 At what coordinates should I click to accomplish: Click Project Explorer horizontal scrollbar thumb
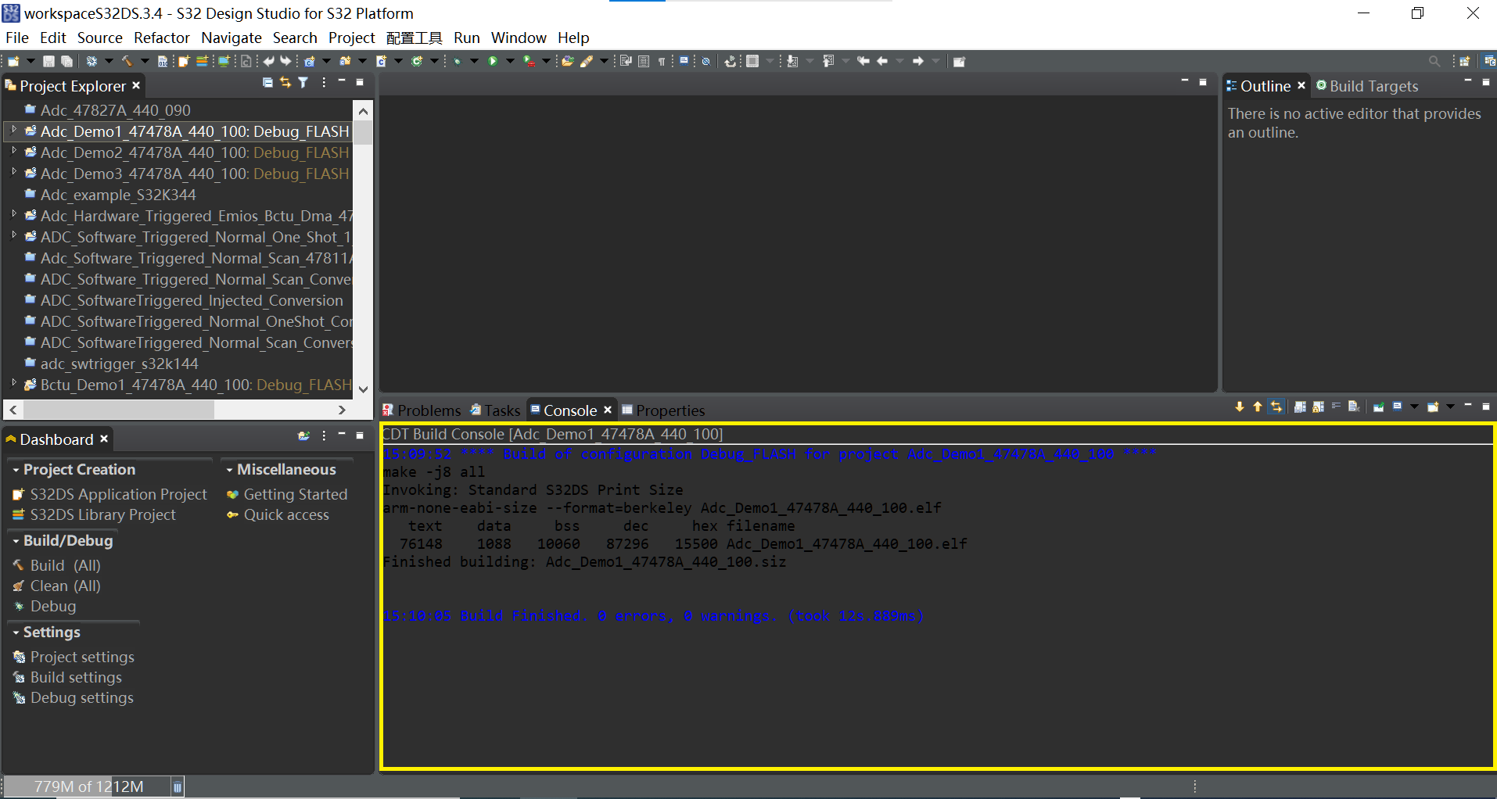(x=119, y=410)
